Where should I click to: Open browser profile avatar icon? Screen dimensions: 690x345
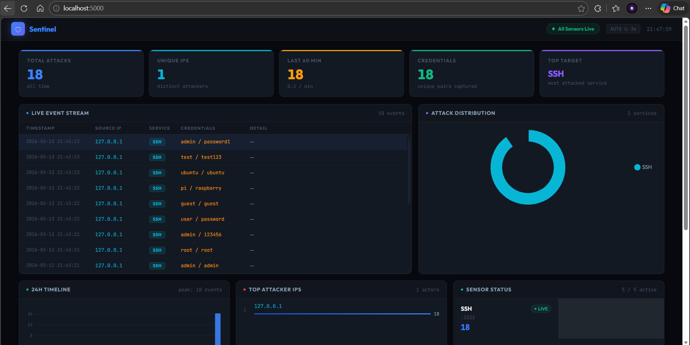pyautogui.click(x=632, y=8)
